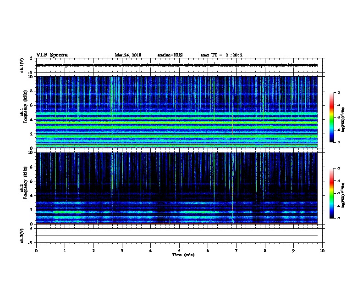Click the flat ch.3 voltage trace line

click(x=176, y=236)
